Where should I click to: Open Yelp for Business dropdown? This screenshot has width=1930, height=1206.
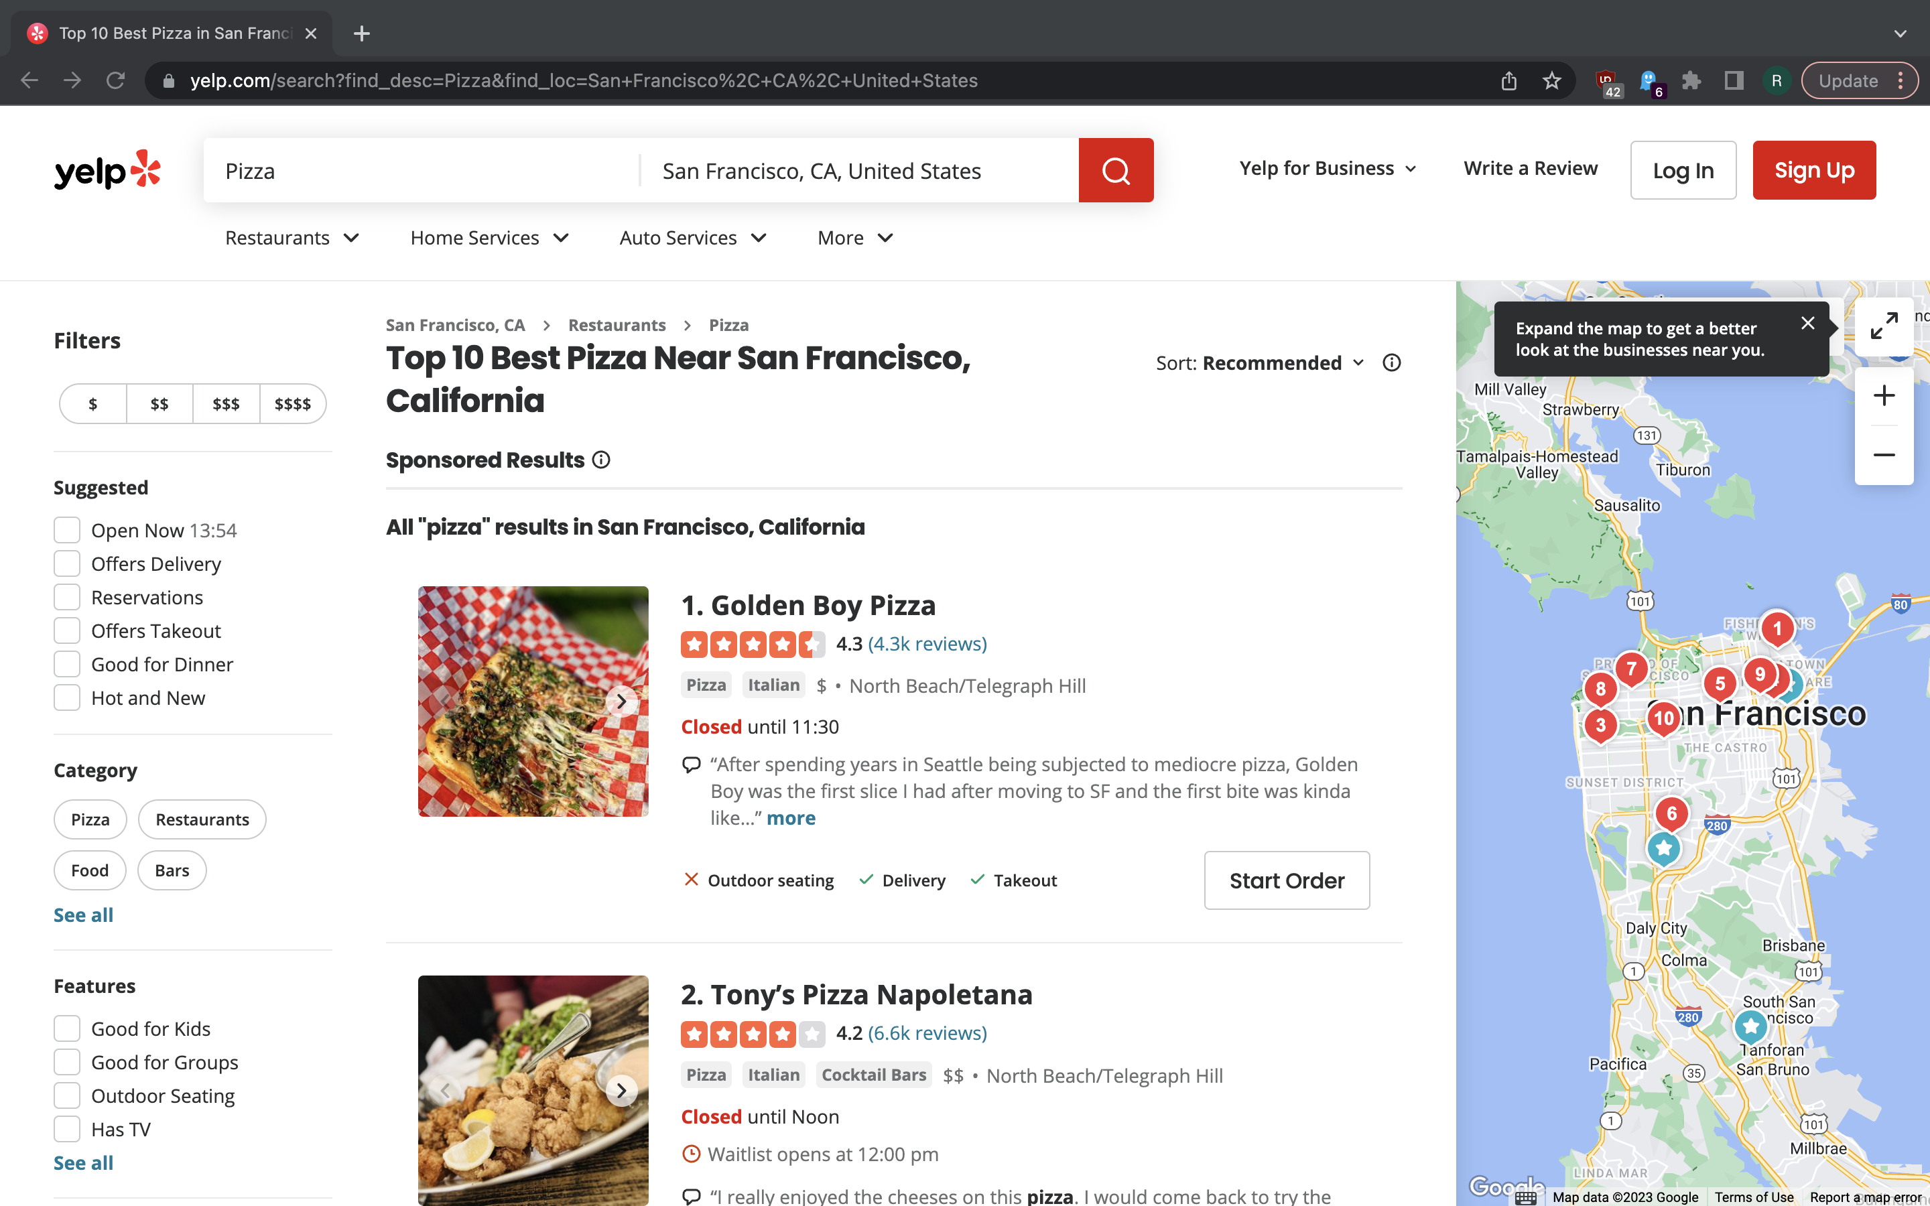pos(1328,168)
